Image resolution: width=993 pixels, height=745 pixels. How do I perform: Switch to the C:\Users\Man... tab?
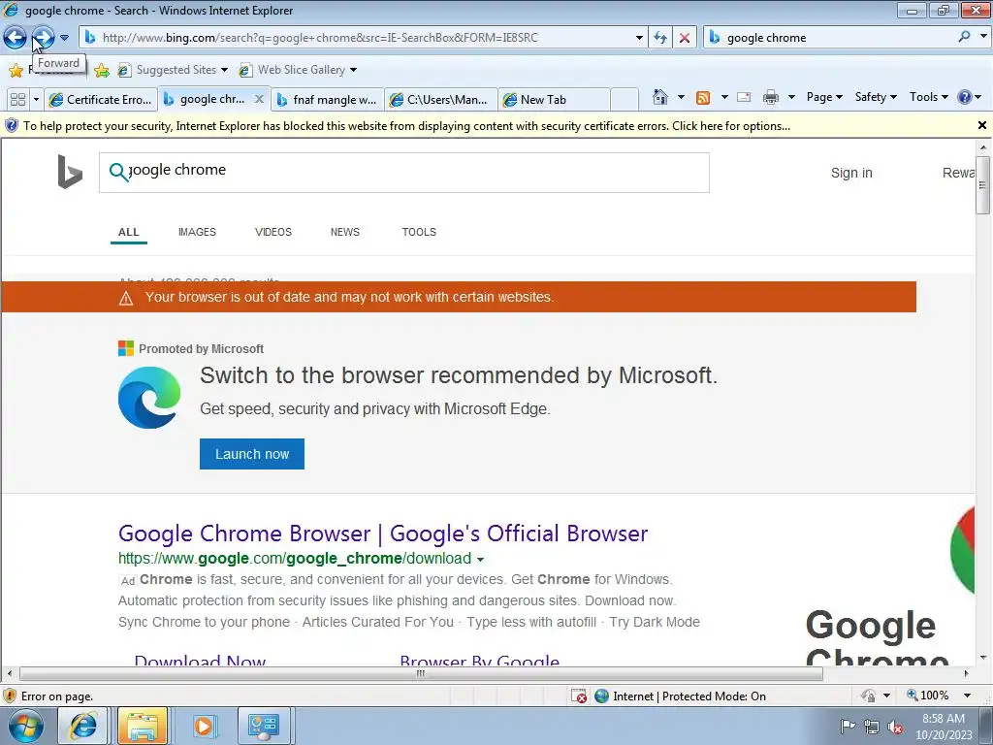click(441, 100)
